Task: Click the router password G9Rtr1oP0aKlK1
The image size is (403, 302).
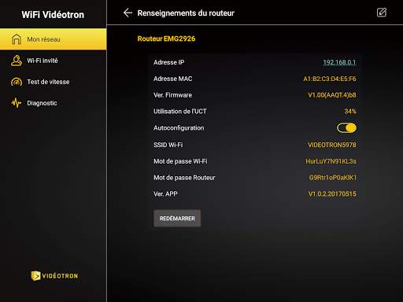Action: point(333,178)
